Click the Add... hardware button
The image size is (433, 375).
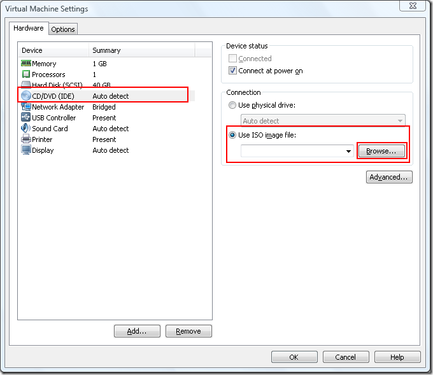coord(137,331)
